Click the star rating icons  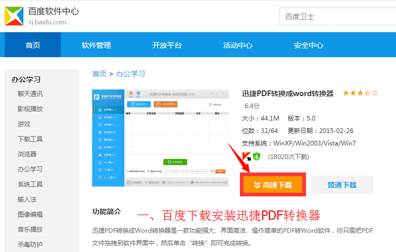pyautogui.click(x=361, y=93)
